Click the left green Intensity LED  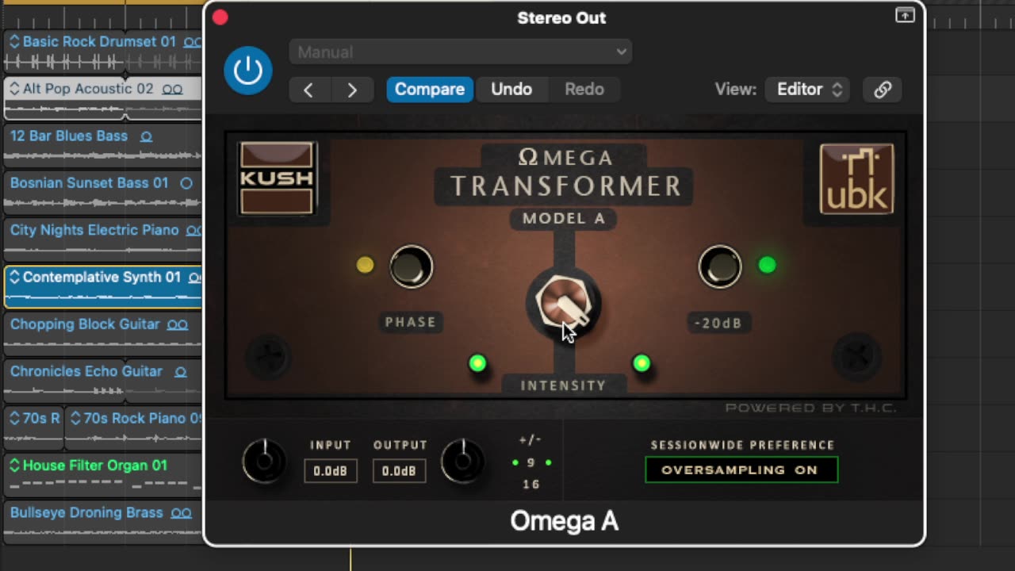point(477,363)
